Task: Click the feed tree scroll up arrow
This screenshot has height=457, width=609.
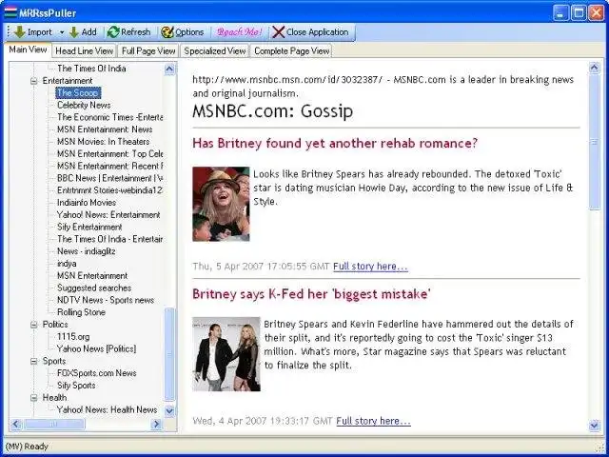Action: coord(169,70)
